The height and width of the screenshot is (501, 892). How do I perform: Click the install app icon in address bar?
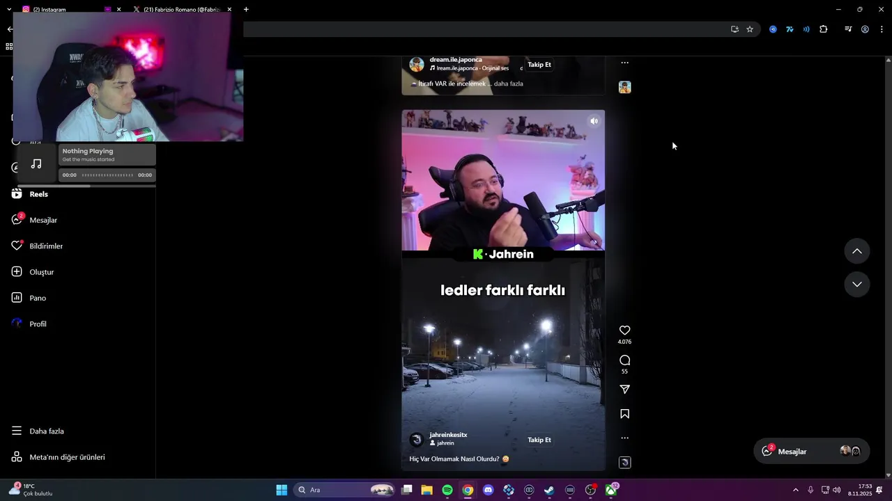(735, 29)
